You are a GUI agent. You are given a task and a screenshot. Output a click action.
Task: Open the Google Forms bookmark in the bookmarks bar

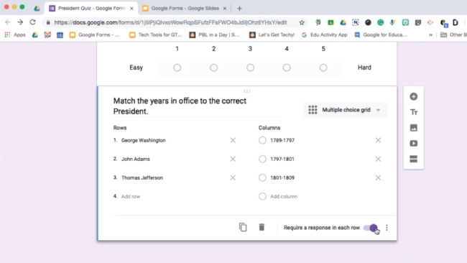point(94,34)
